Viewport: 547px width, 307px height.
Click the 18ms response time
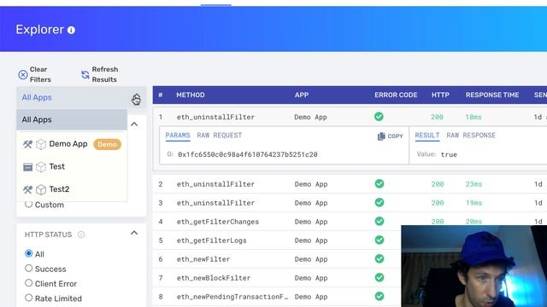coord(473,117)
